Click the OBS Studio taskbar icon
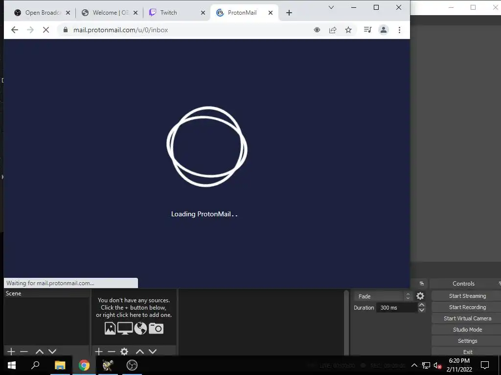The image size is (501, 375). [132, 365]
